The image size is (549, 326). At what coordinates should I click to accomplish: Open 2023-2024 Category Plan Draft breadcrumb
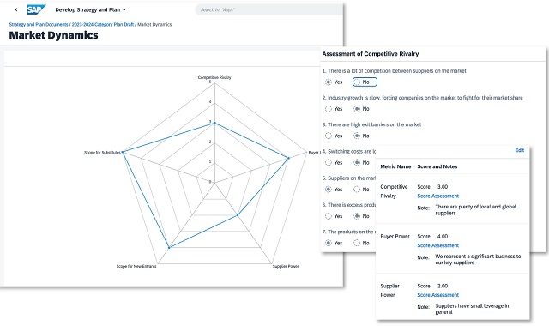point(103,25)
